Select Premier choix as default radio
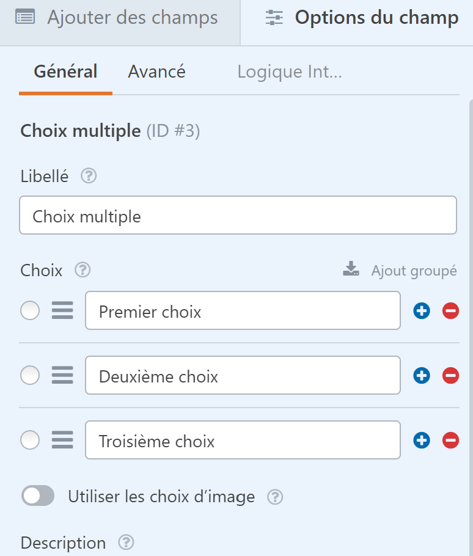 point(30,310)
